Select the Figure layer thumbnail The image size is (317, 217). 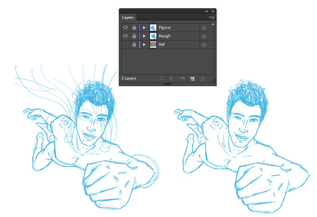point(153,28)
